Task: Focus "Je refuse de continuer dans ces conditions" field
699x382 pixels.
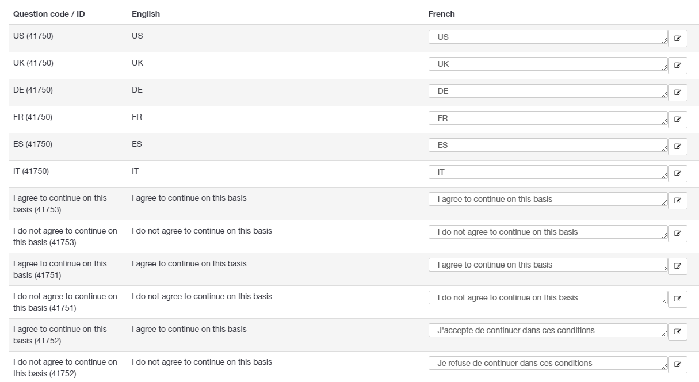Action: point(547,363)
